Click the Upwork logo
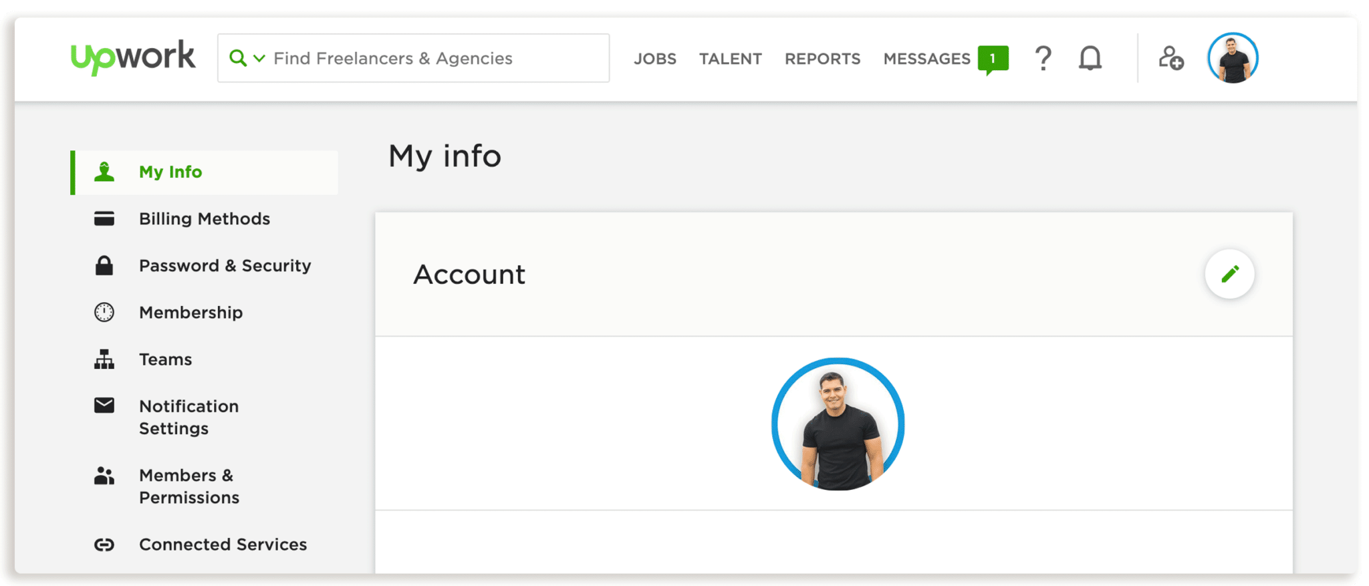This screenshot has width=1369, height=586. point(133,57)
